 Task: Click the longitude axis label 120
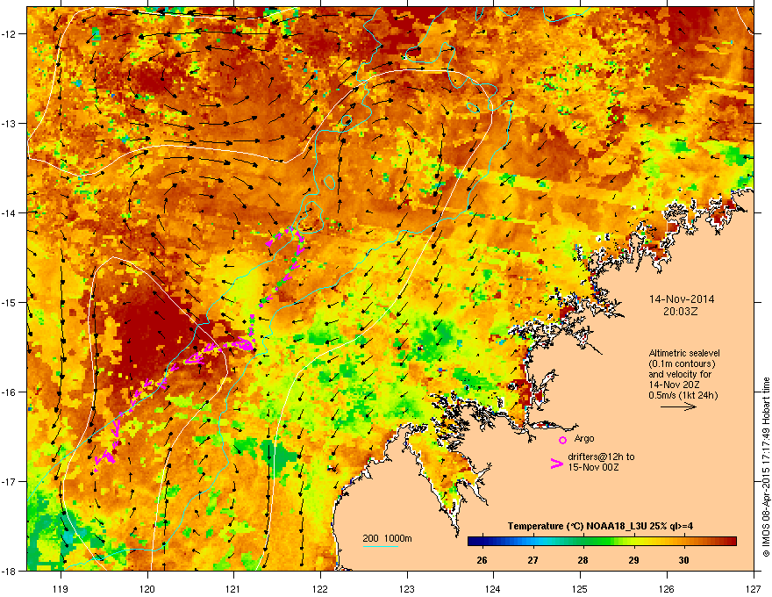[147, 588]
